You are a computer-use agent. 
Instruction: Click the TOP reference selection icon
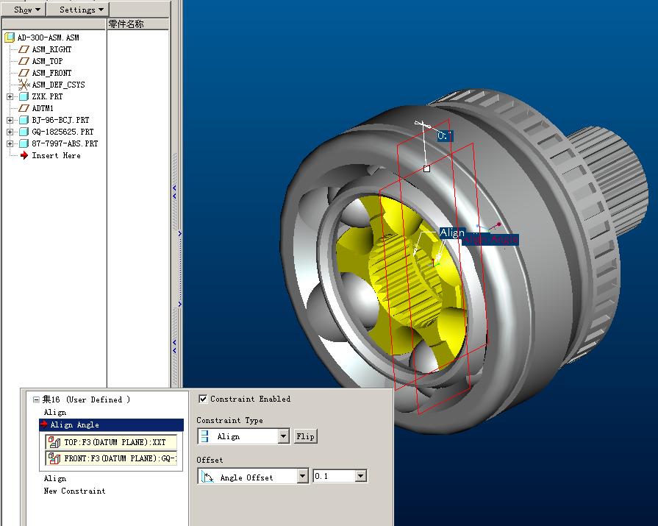click(x=54, y=442)
